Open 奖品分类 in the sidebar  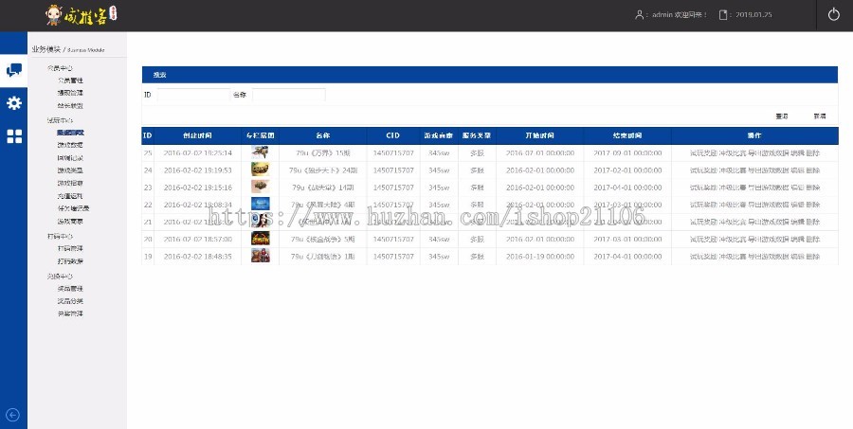[70, 301]
